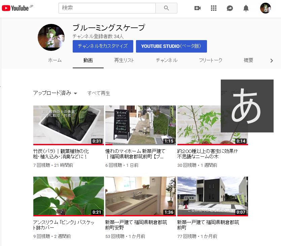Open the bamboo charcoal 0:31 video thumbnail
The height and width of the screenshot is (246, 281).
click(69, 125)
